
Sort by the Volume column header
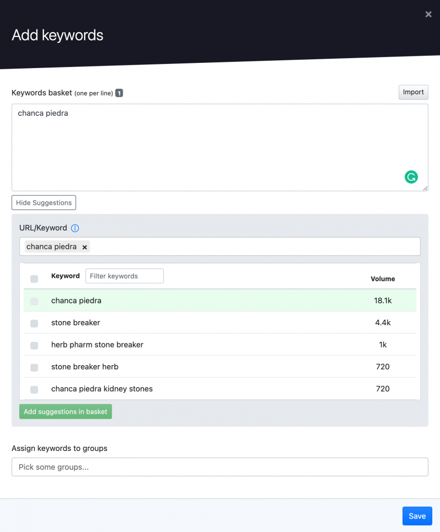click(x=383, y=279)
